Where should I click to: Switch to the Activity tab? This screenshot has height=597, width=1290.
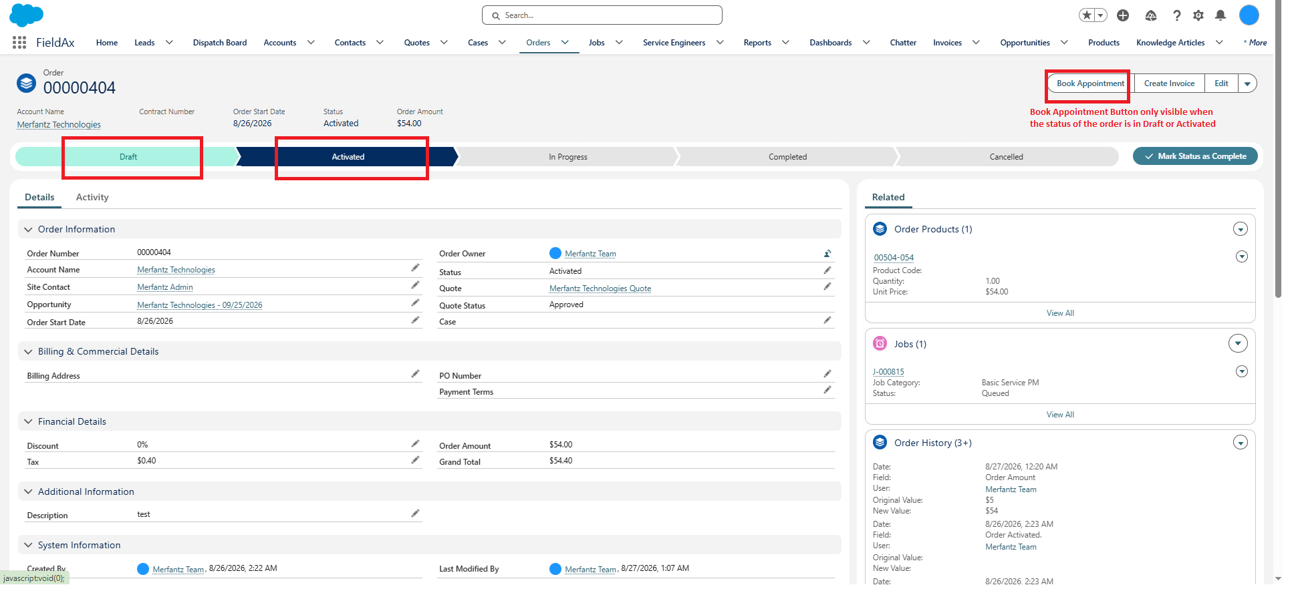tap(92, 198)
